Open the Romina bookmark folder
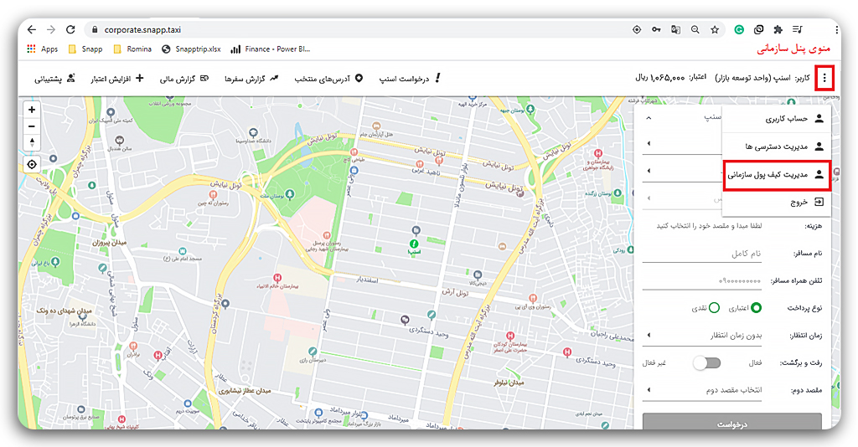Screen dimensions: 858x447 [132, 49]
